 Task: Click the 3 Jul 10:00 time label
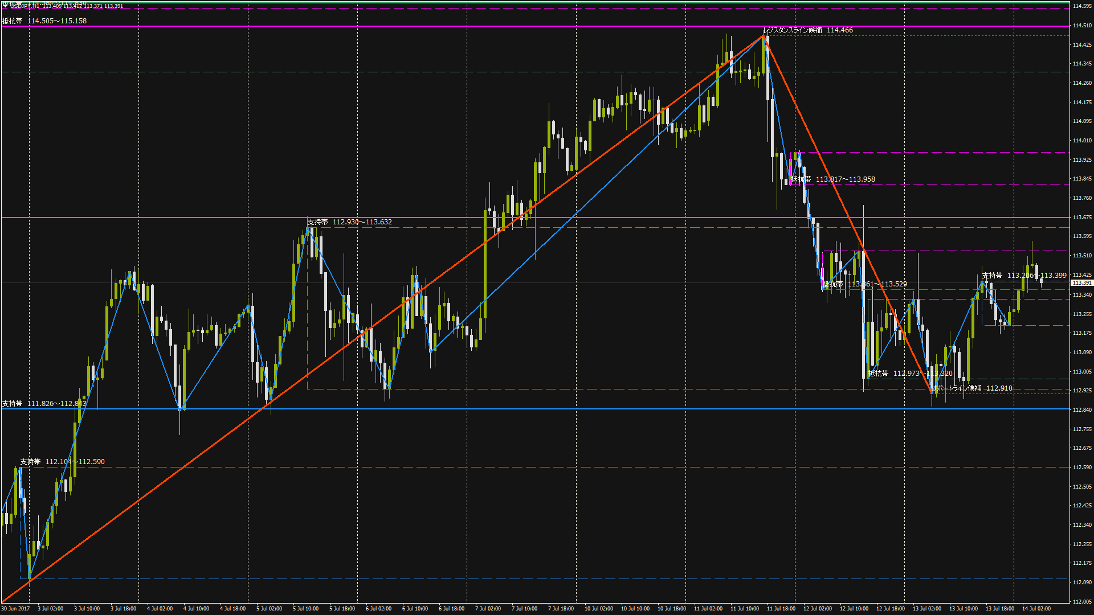click(x=87, y=609)
